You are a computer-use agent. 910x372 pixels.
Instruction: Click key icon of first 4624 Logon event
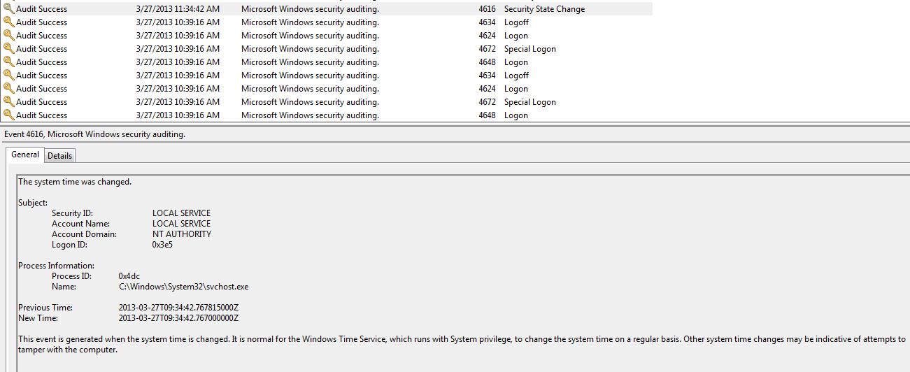tap(8, 36)
